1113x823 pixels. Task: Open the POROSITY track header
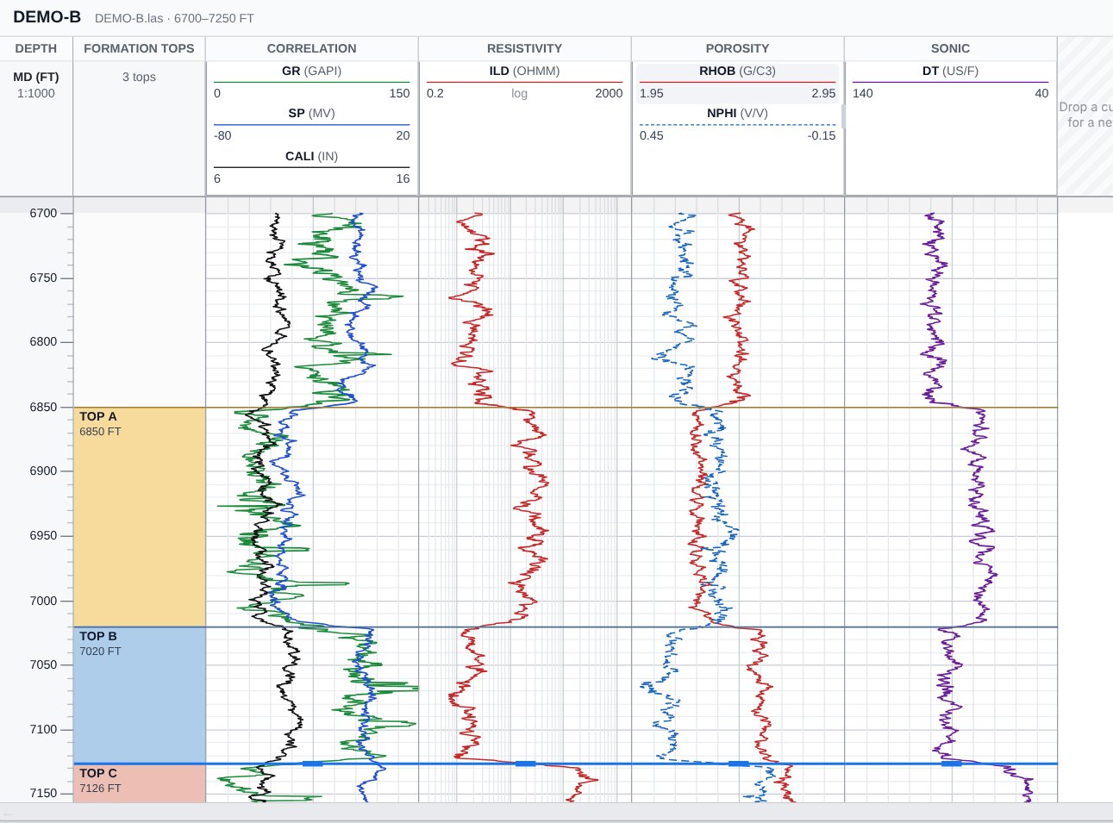(x=737, y=48)
